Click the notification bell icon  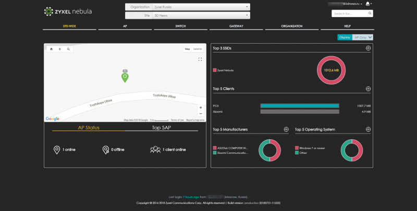[x=367, y=4]
